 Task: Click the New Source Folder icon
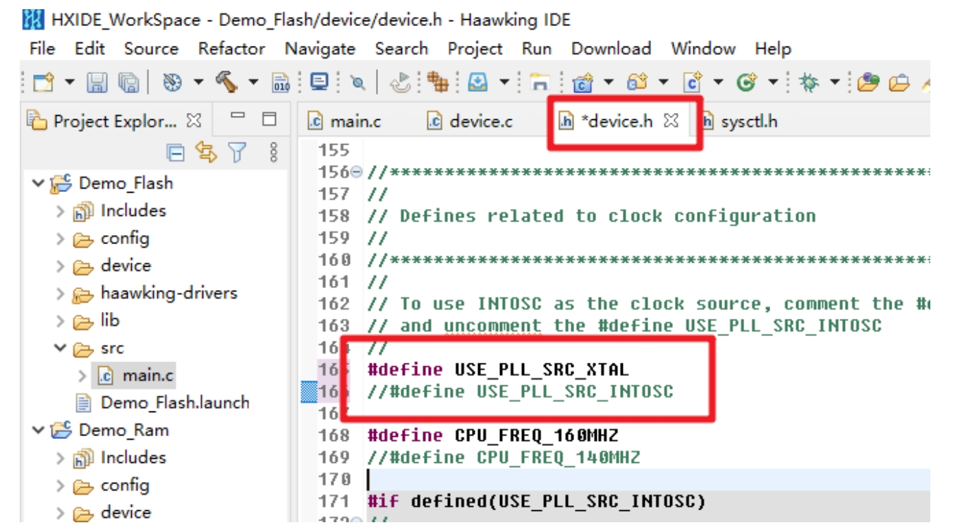[636, 83]
